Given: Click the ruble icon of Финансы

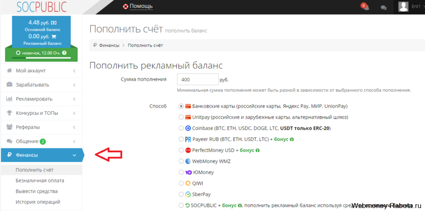Looking at the screenshot, I should click(10, 155).
